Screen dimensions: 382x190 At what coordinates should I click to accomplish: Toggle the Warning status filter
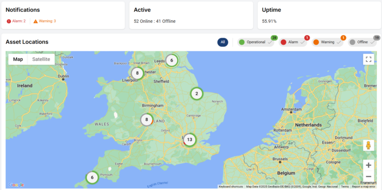click(x=327, y=42)
